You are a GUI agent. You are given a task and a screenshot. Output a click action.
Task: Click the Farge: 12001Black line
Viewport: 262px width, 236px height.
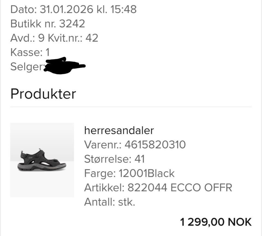click(129, 173)
